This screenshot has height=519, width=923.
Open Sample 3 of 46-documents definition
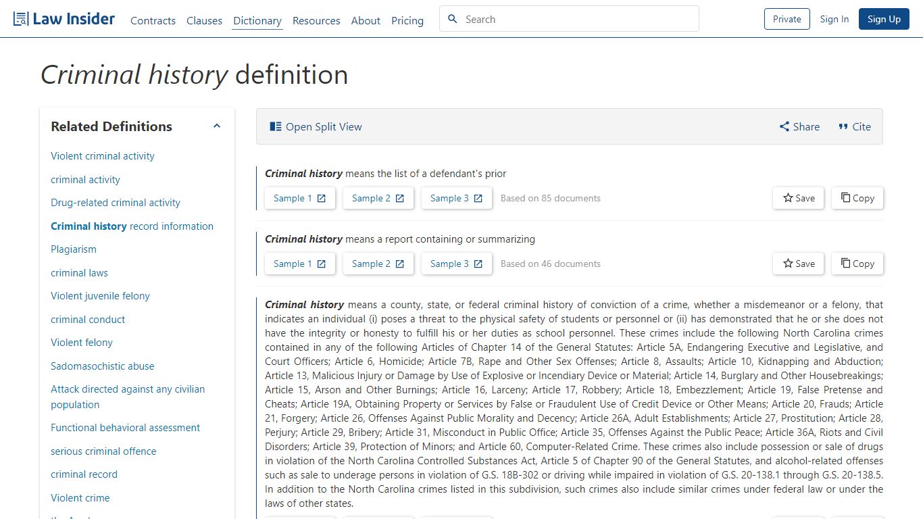coord(457,264)
